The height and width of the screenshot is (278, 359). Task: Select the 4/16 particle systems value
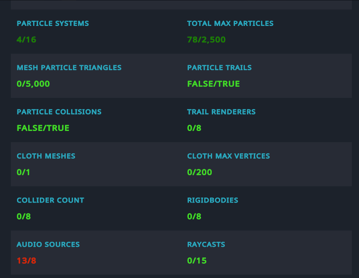click(26, 40)
